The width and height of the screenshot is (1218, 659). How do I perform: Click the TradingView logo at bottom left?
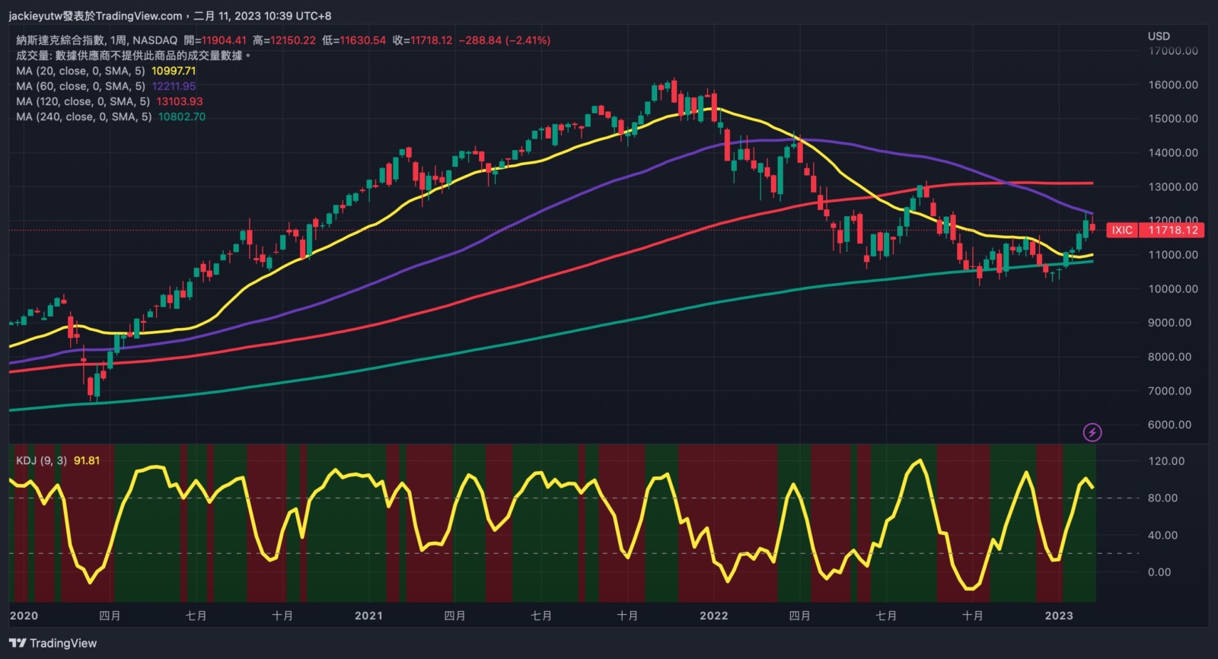53,643
